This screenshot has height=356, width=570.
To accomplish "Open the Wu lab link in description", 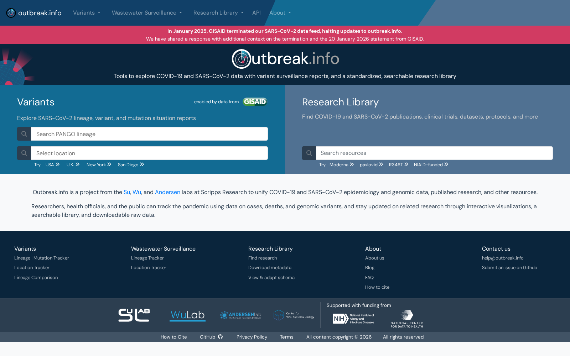I will point(137,192).
